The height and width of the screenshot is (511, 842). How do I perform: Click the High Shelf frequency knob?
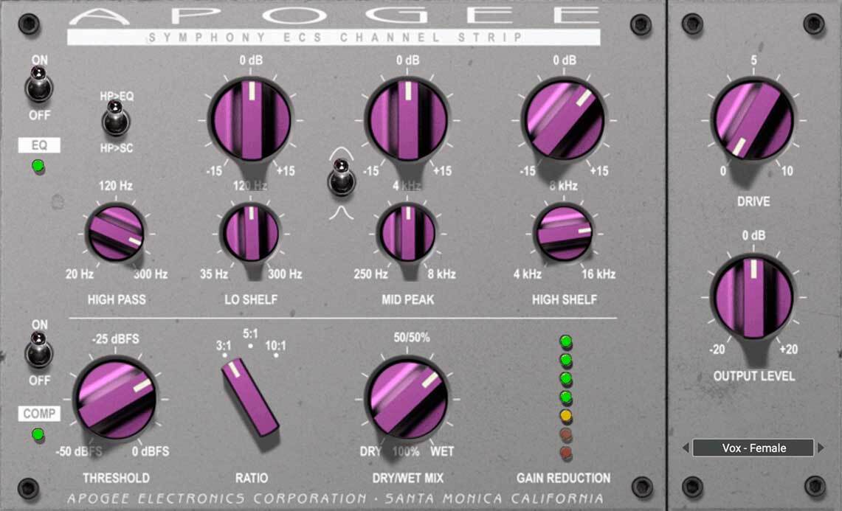tap(563, 233)
